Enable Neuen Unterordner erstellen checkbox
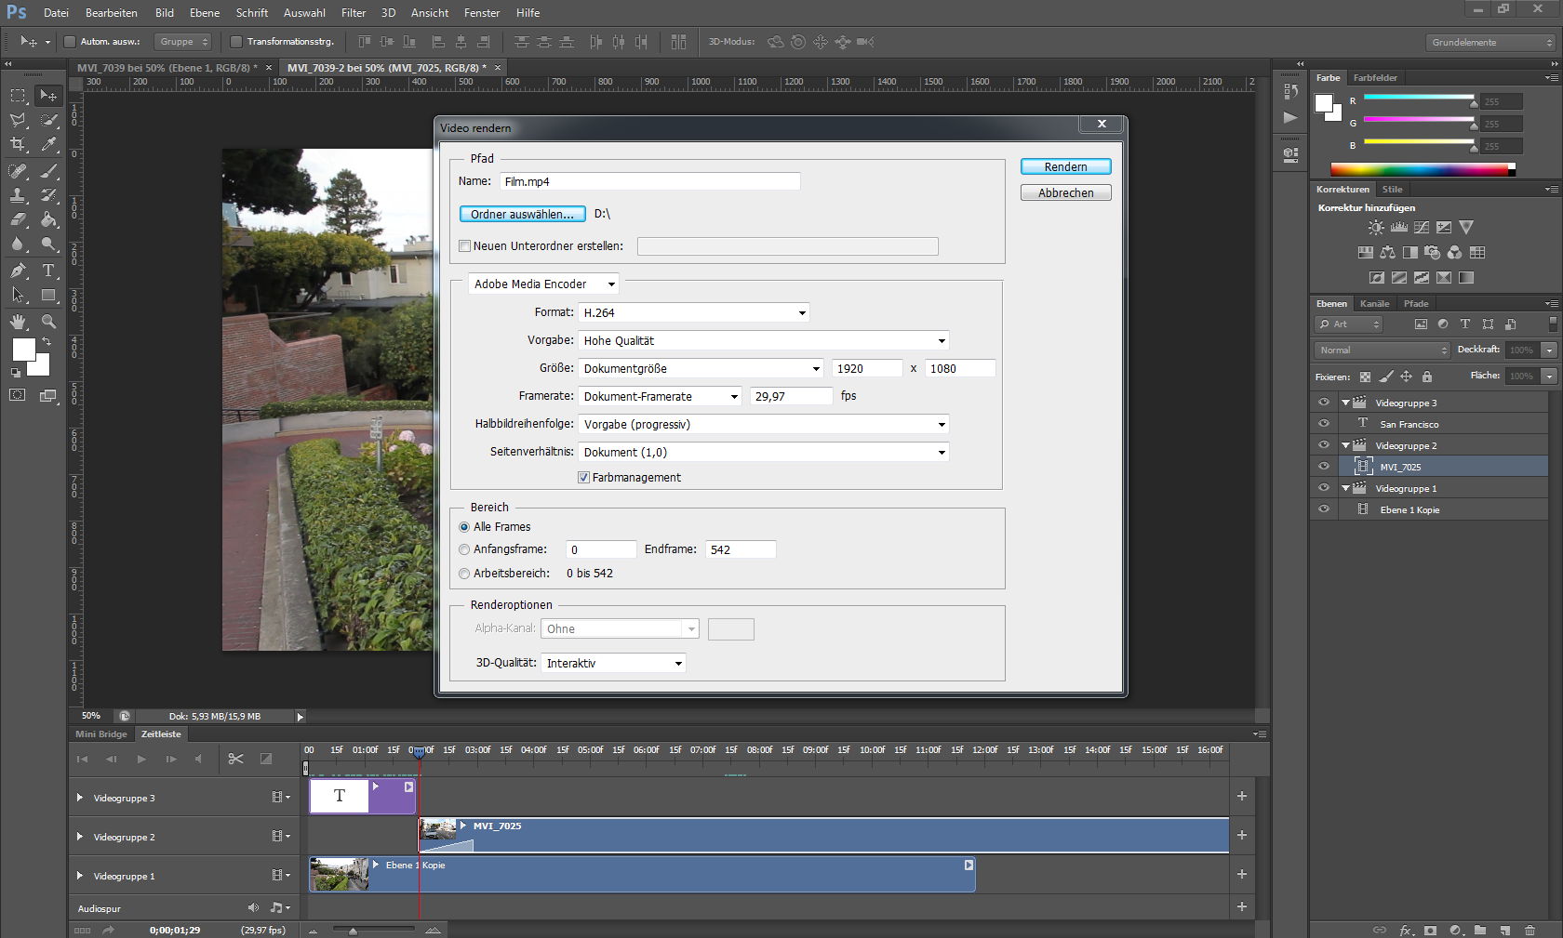The image size is (1563, 938). pyautogui.click(x=465, y=246)
